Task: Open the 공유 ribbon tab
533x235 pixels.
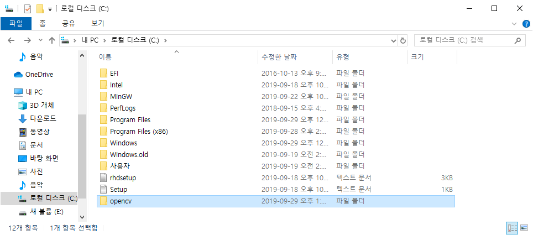Action: pyautogui.click(x=69, y=23)
